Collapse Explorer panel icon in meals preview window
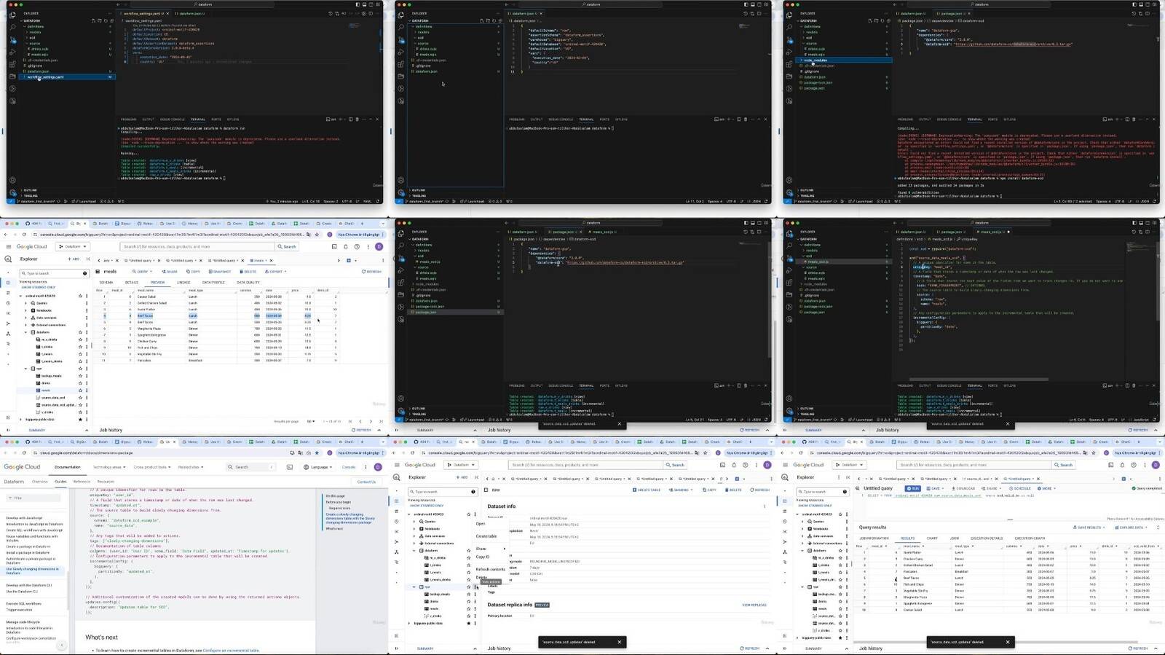Image resolution: width=1165 pixels, height=655 pixels. tap(88, 259)
